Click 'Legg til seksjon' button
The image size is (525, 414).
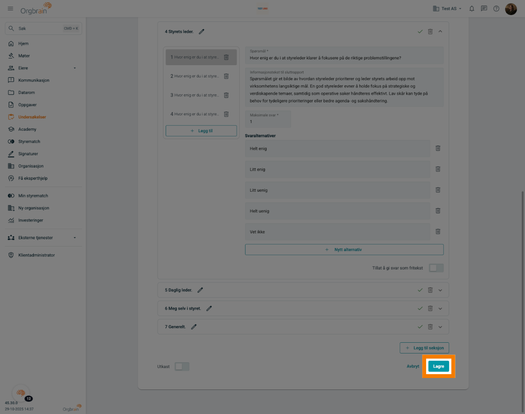tap(424, 348)
